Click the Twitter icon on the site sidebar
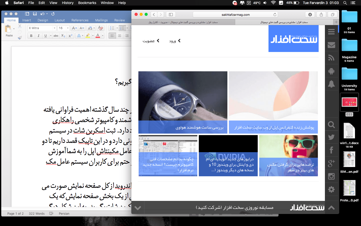The image size is (361, 226). (x=331, y=137)
